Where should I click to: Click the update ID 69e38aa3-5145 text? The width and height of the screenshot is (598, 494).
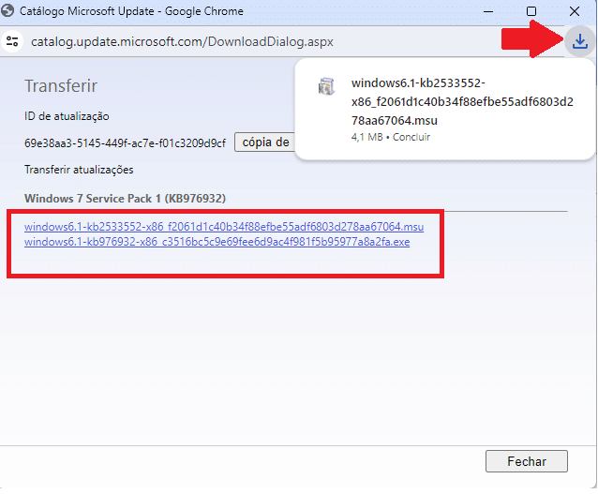pos(125,143)
